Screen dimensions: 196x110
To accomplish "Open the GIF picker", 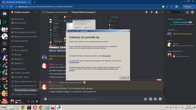I will click(151, 99).
